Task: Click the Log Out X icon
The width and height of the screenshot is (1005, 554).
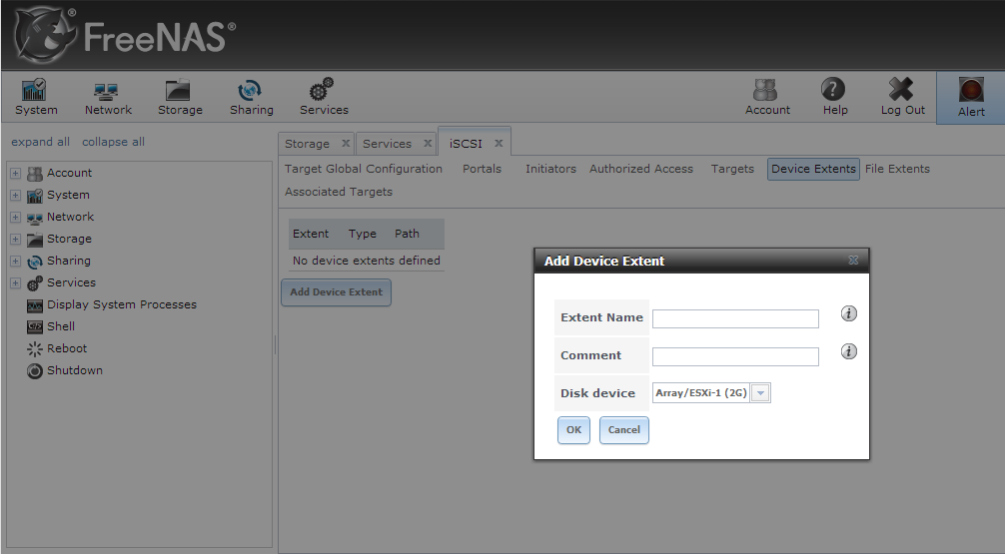Action: (x=901, y=89)
